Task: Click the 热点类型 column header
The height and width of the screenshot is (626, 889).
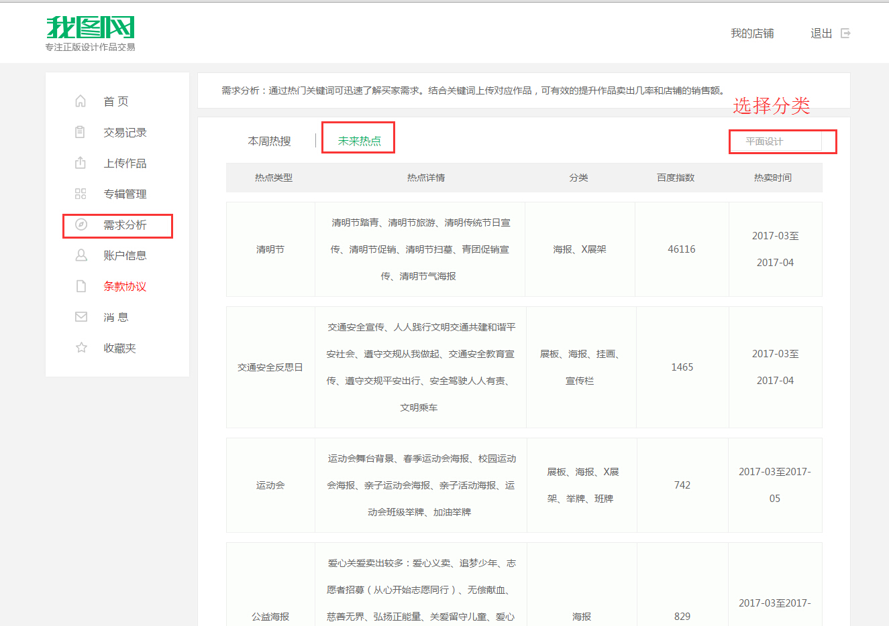Action: point(274,178)
